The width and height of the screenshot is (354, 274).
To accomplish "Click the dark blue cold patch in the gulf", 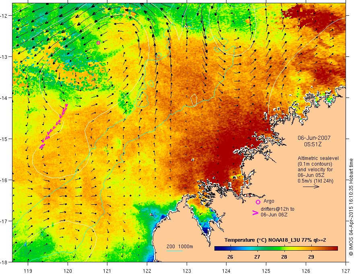I will (206, 230).
